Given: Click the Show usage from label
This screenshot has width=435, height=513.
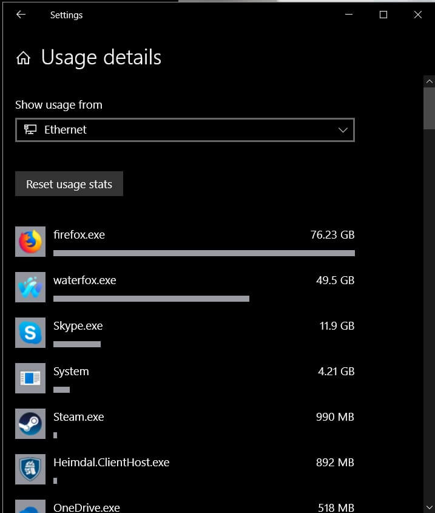Looking at the screenshot, I should click(x=58, y=104).
